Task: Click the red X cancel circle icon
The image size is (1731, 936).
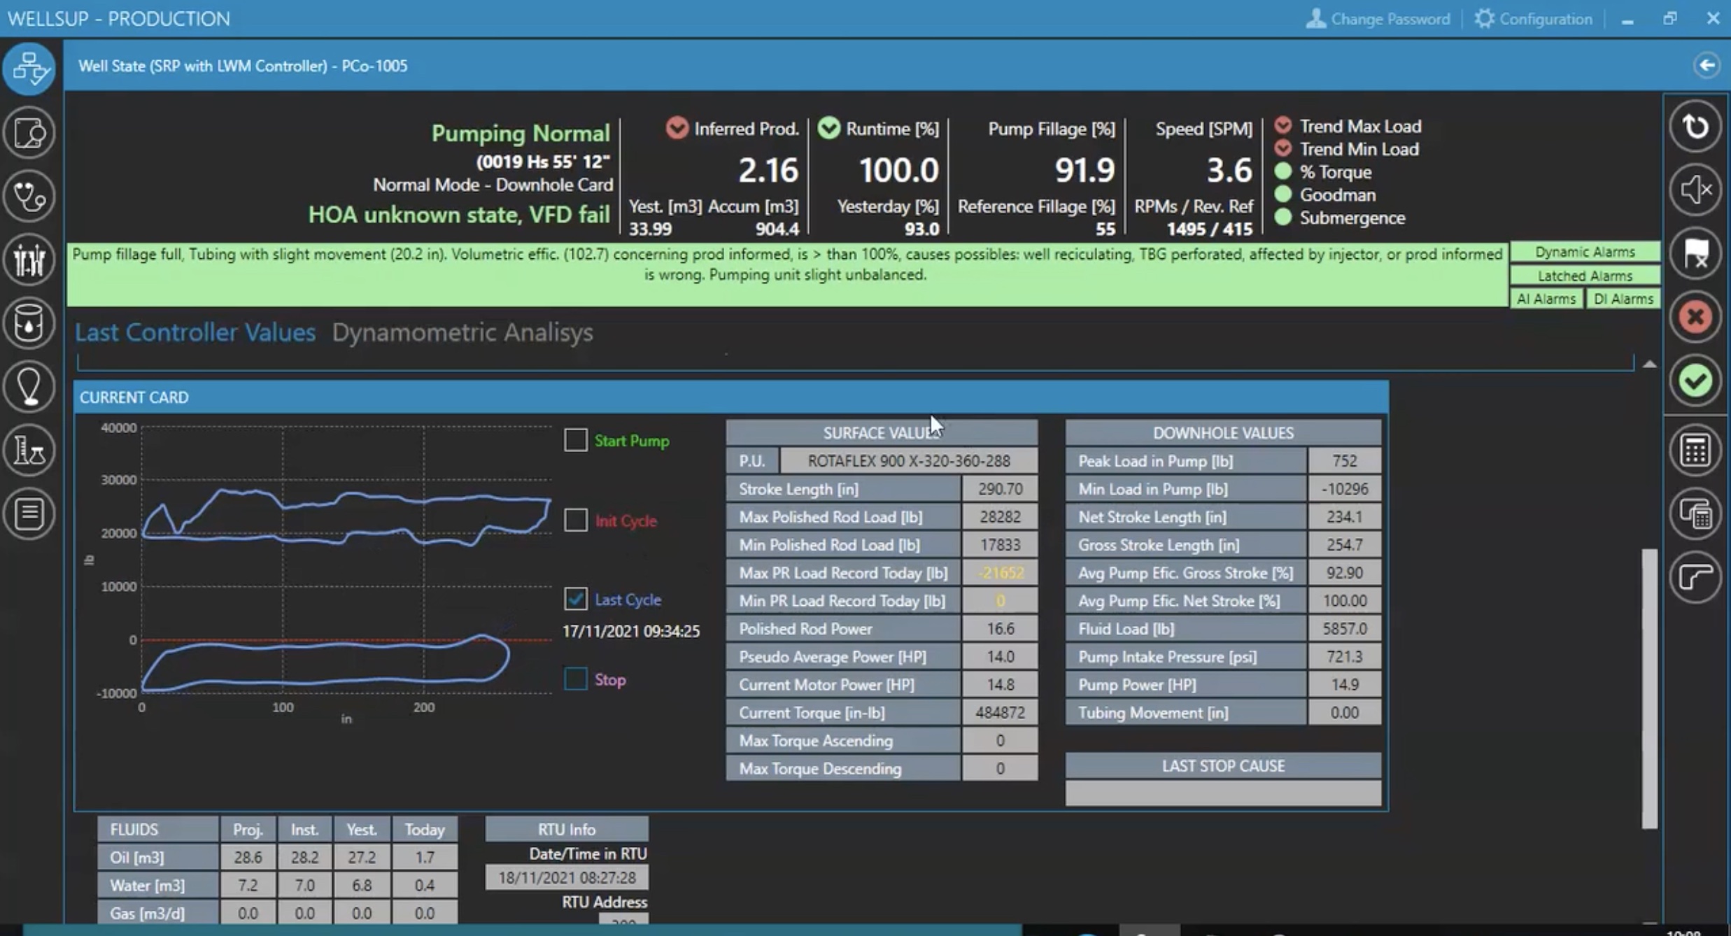Action: tap(1695, 317)
